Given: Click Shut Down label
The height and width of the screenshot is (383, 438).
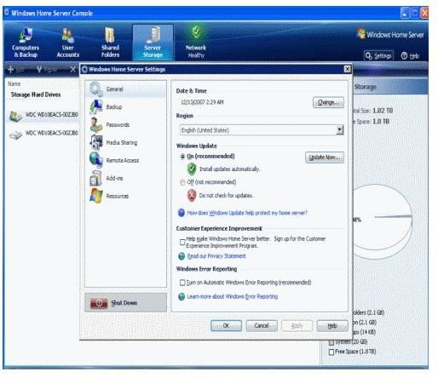Looking at the screenshot, I should coord(124,303).
